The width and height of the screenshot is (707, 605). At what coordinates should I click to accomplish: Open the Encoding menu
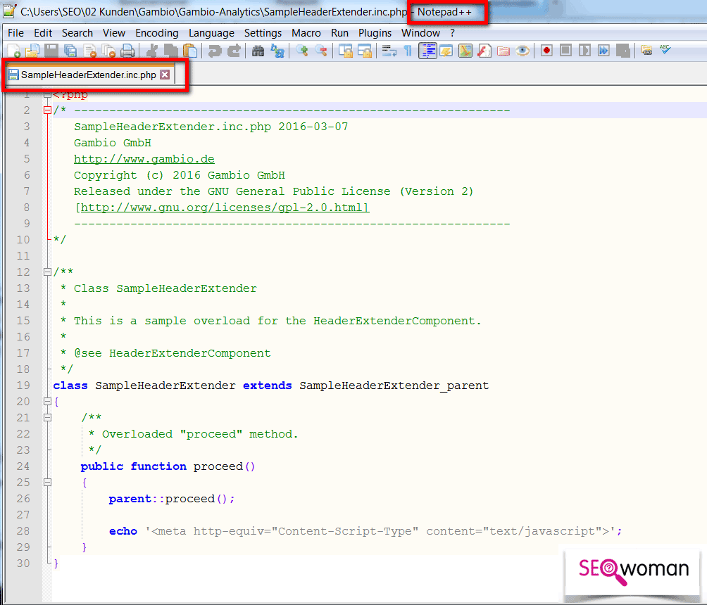click(157, 33)
